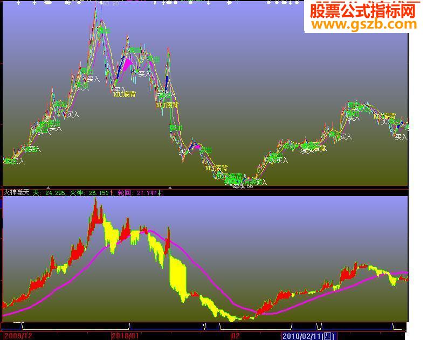Click the first white plus marker at top
This screenshot has width=427, height=340.
18,3
